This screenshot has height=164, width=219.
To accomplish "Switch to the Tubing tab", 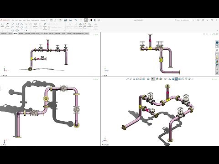I will coord(69,33).
